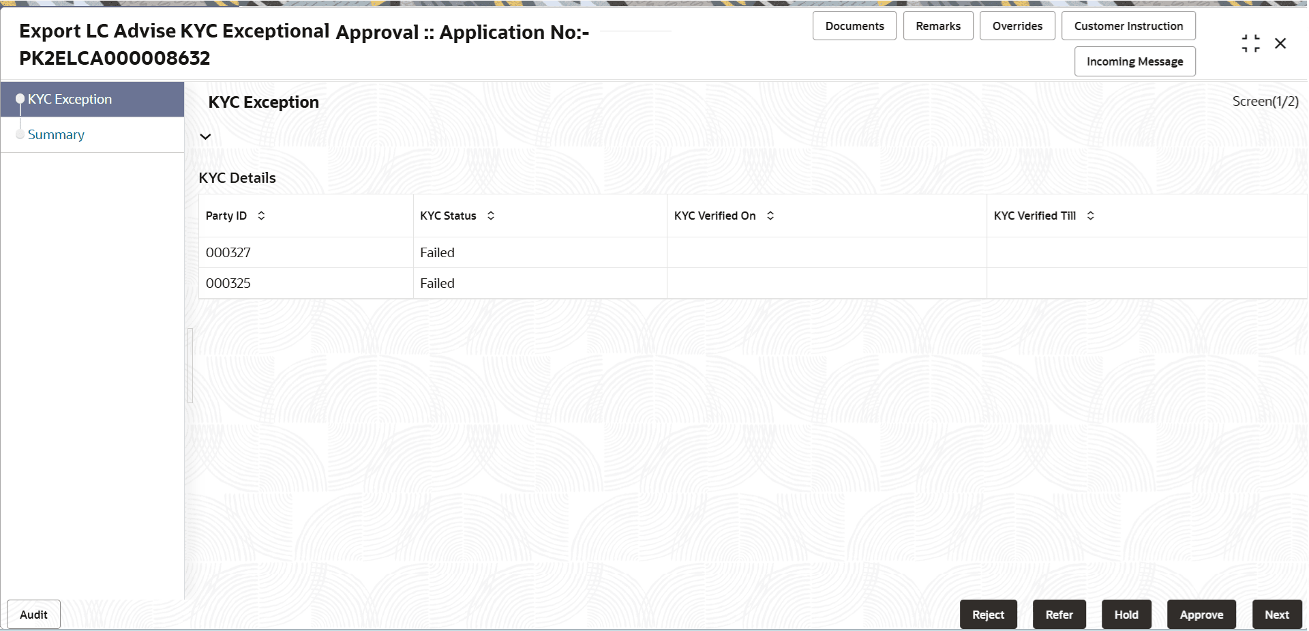Switch to the Summary step
This screenshot has width=1309, height=631.
pos(56,134)
